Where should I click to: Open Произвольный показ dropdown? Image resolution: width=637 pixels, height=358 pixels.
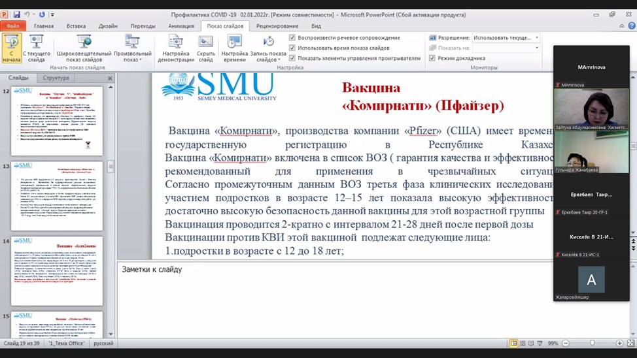(x=133, y=48)
